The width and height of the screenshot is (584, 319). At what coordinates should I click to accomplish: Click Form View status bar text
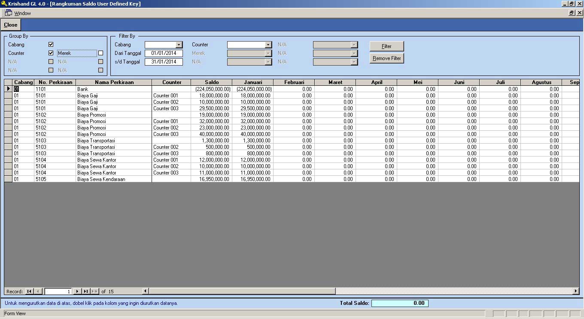point(15,313)
